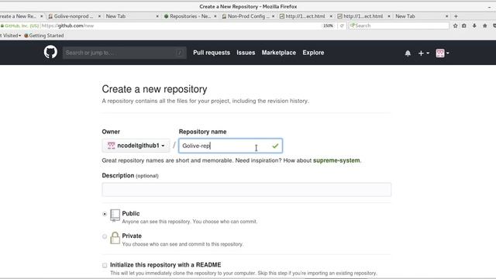
Task: Reload the page using refresh button
Action: [342, 26]
